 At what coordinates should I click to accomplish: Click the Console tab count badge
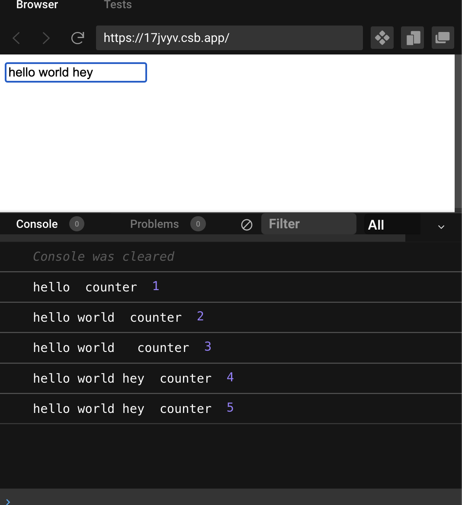(77, 224)
